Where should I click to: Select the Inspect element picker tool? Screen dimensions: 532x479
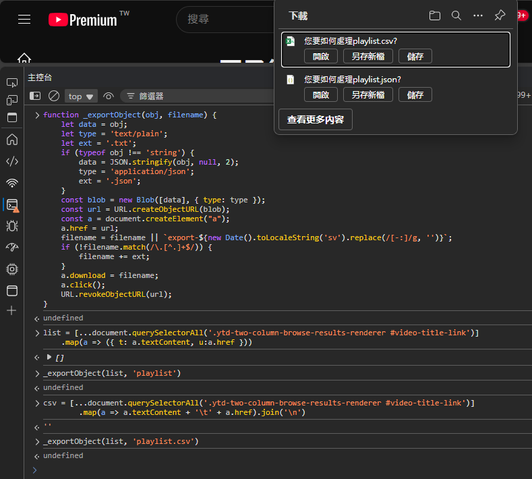coord(11,82)
